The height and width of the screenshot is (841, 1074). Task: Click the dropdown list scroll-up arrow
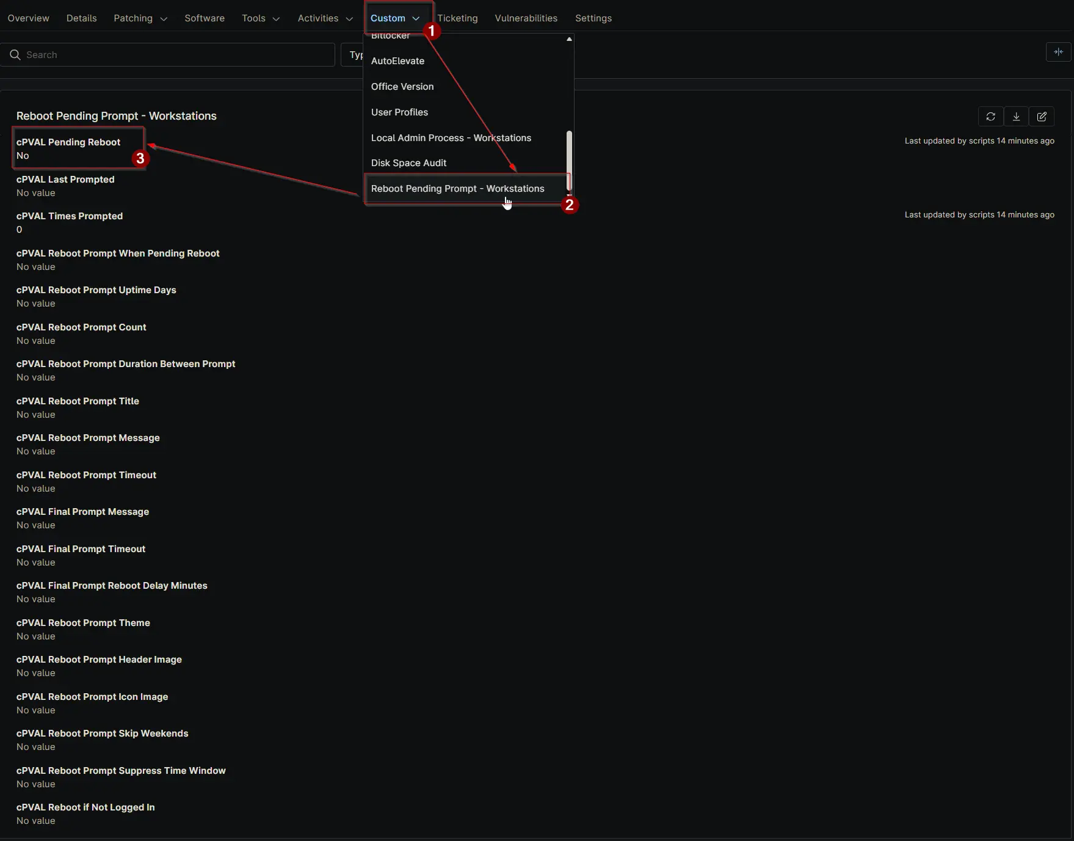click(x=569, y=39)
